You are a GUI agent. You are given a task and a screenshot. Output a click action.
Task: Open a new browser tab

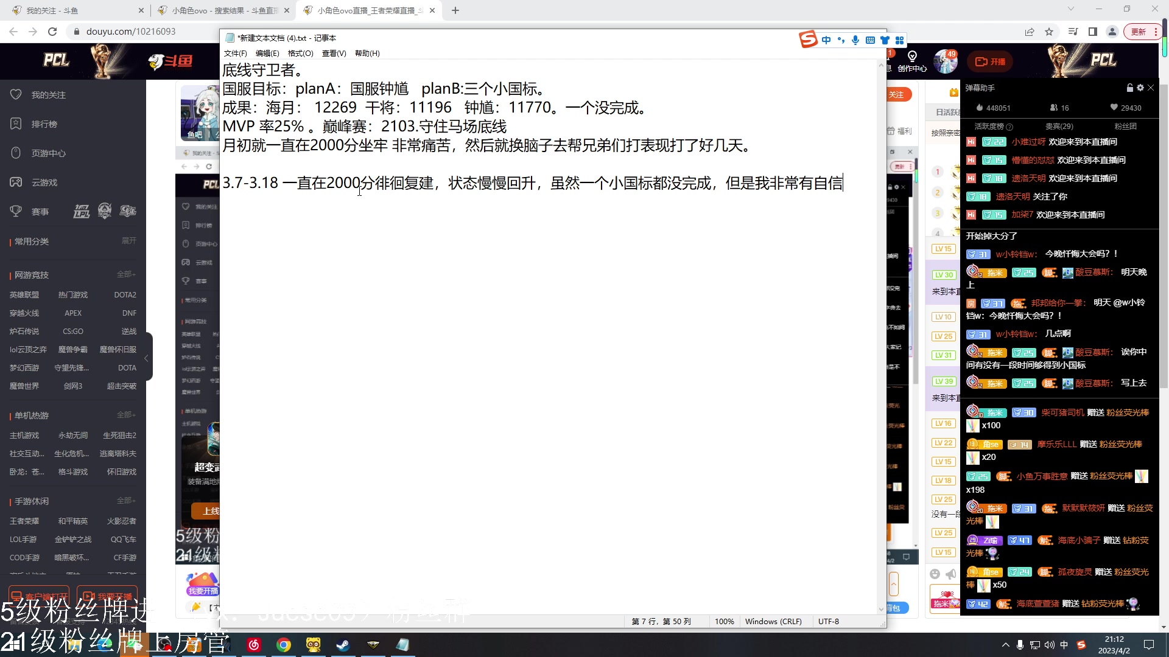tap(455, 10)
